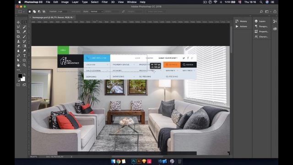293x165 pixels.
Task: Expand the History and Actions panel column
Action: [250, 16]
